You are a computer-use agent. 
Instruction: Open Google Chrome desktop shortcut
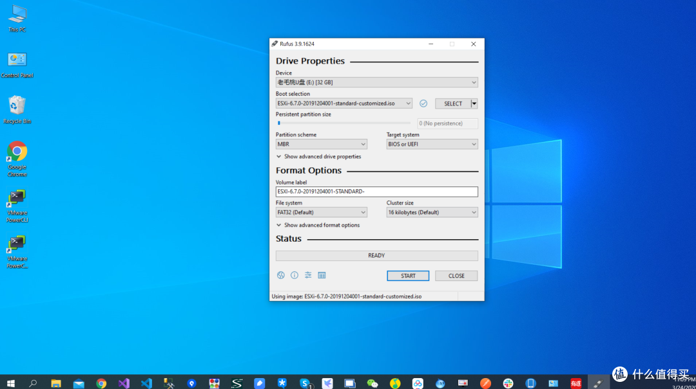click(x=17, y=159)
